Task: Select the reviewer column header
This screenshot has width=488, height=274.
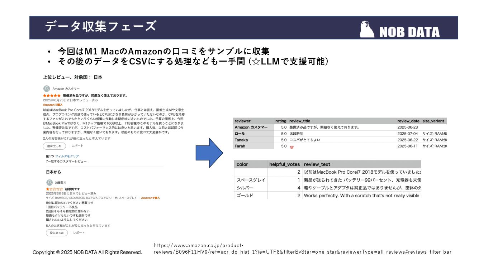Action: pos(254,121)
